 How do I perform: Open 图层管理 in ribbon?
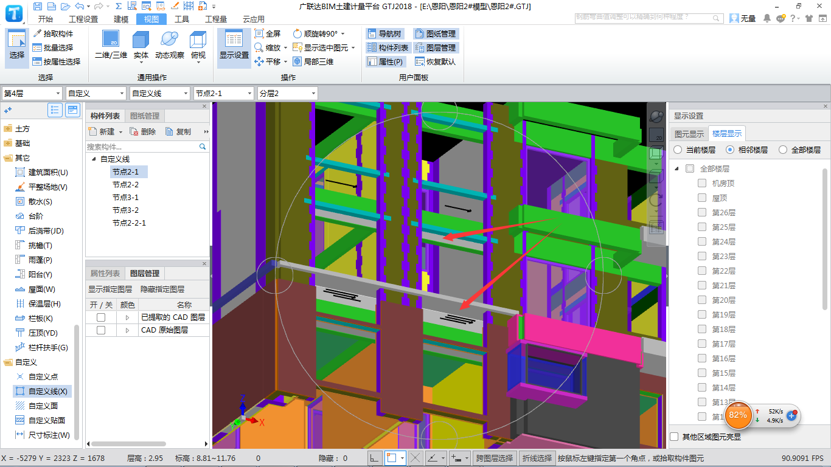[x=436, y=47]
